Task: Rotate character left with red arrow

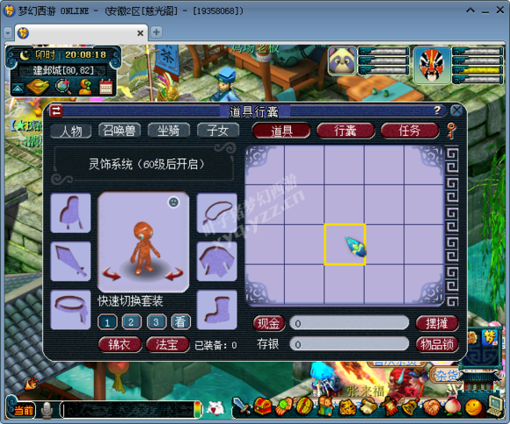Action: [112, 274]
